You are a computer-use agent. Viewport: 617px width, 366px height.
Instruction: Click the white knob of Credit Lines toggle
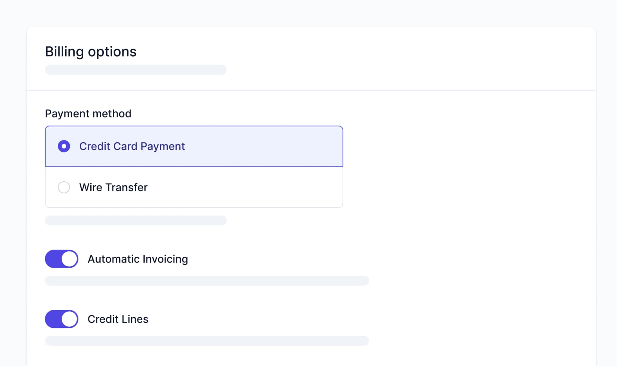click(69, 319)
